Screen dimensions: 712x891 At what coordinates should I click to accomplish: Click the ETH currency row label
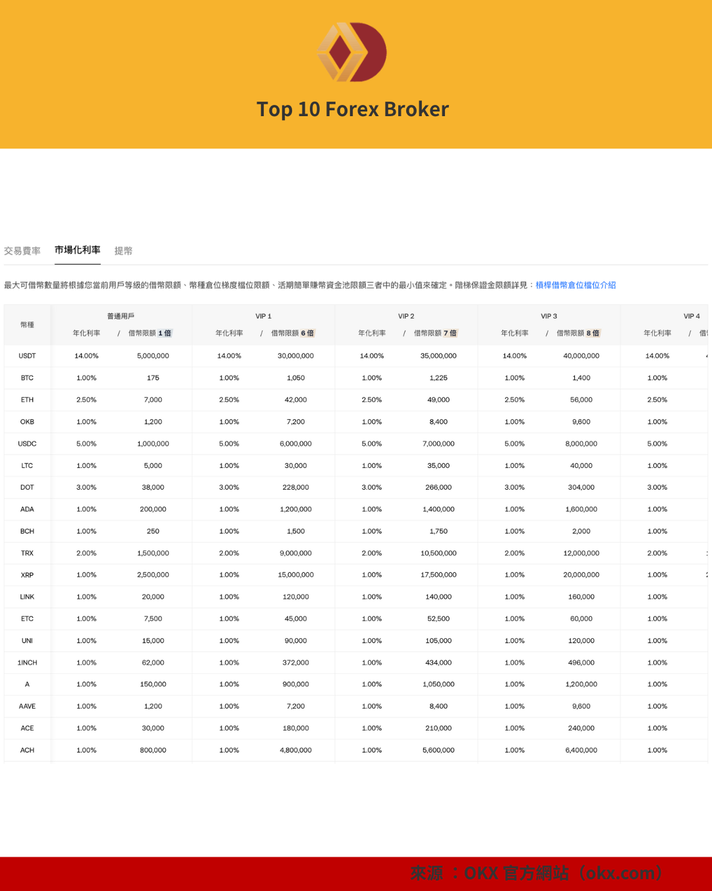click(x=27, y=400)
